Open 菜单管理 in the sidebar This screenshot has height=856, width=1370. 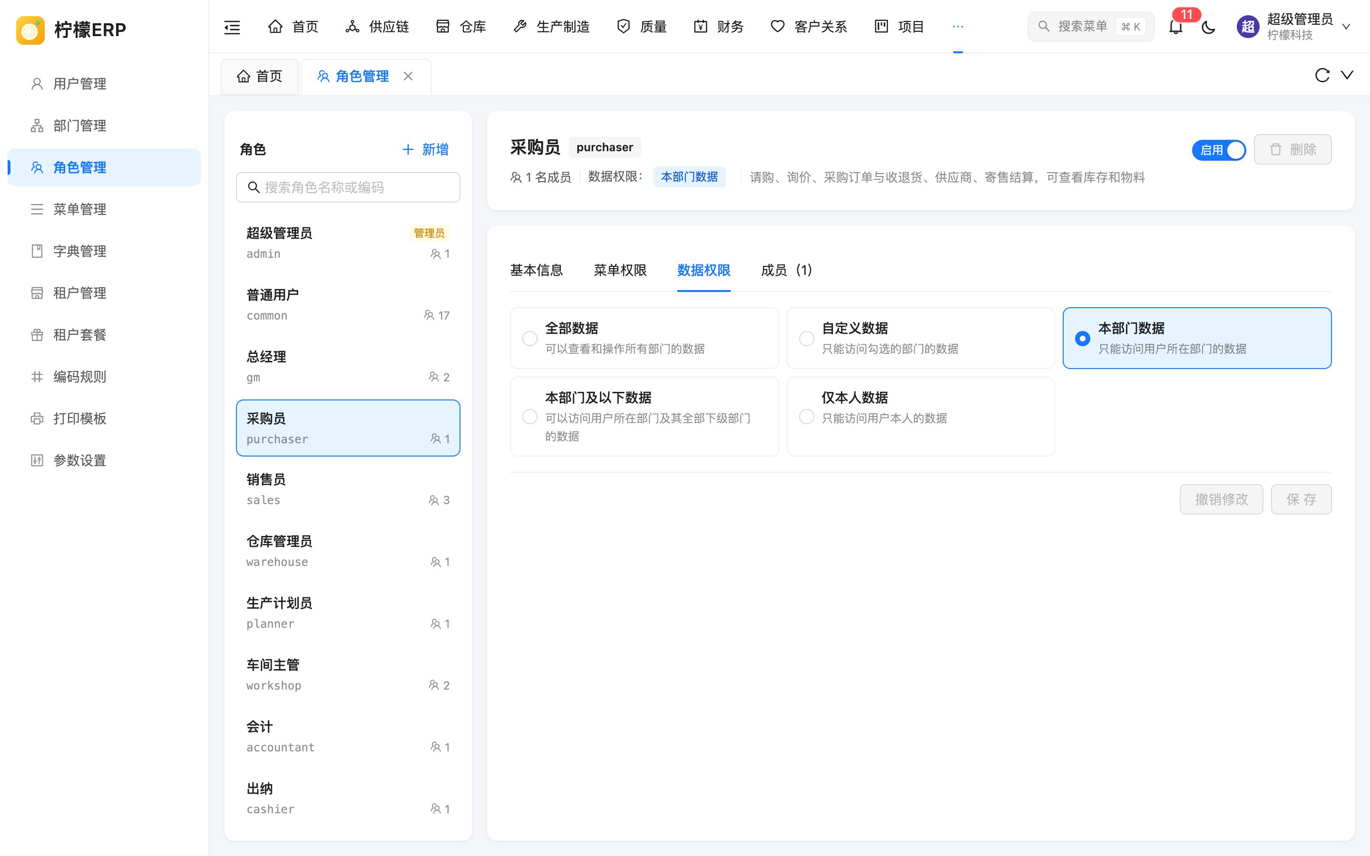tap(104, 209)
